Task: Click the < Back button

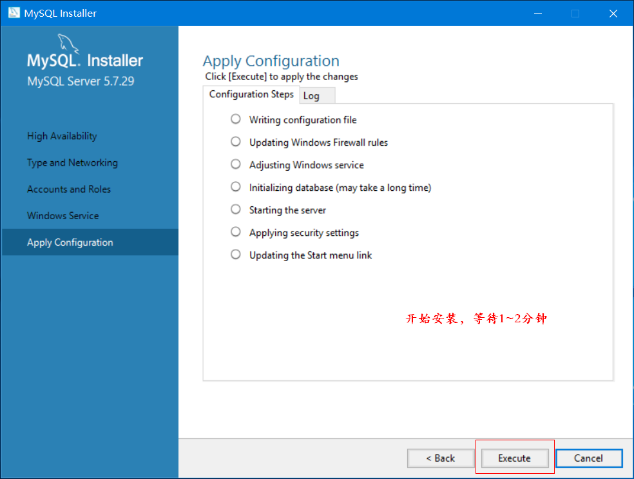Action: pos(440,458)
